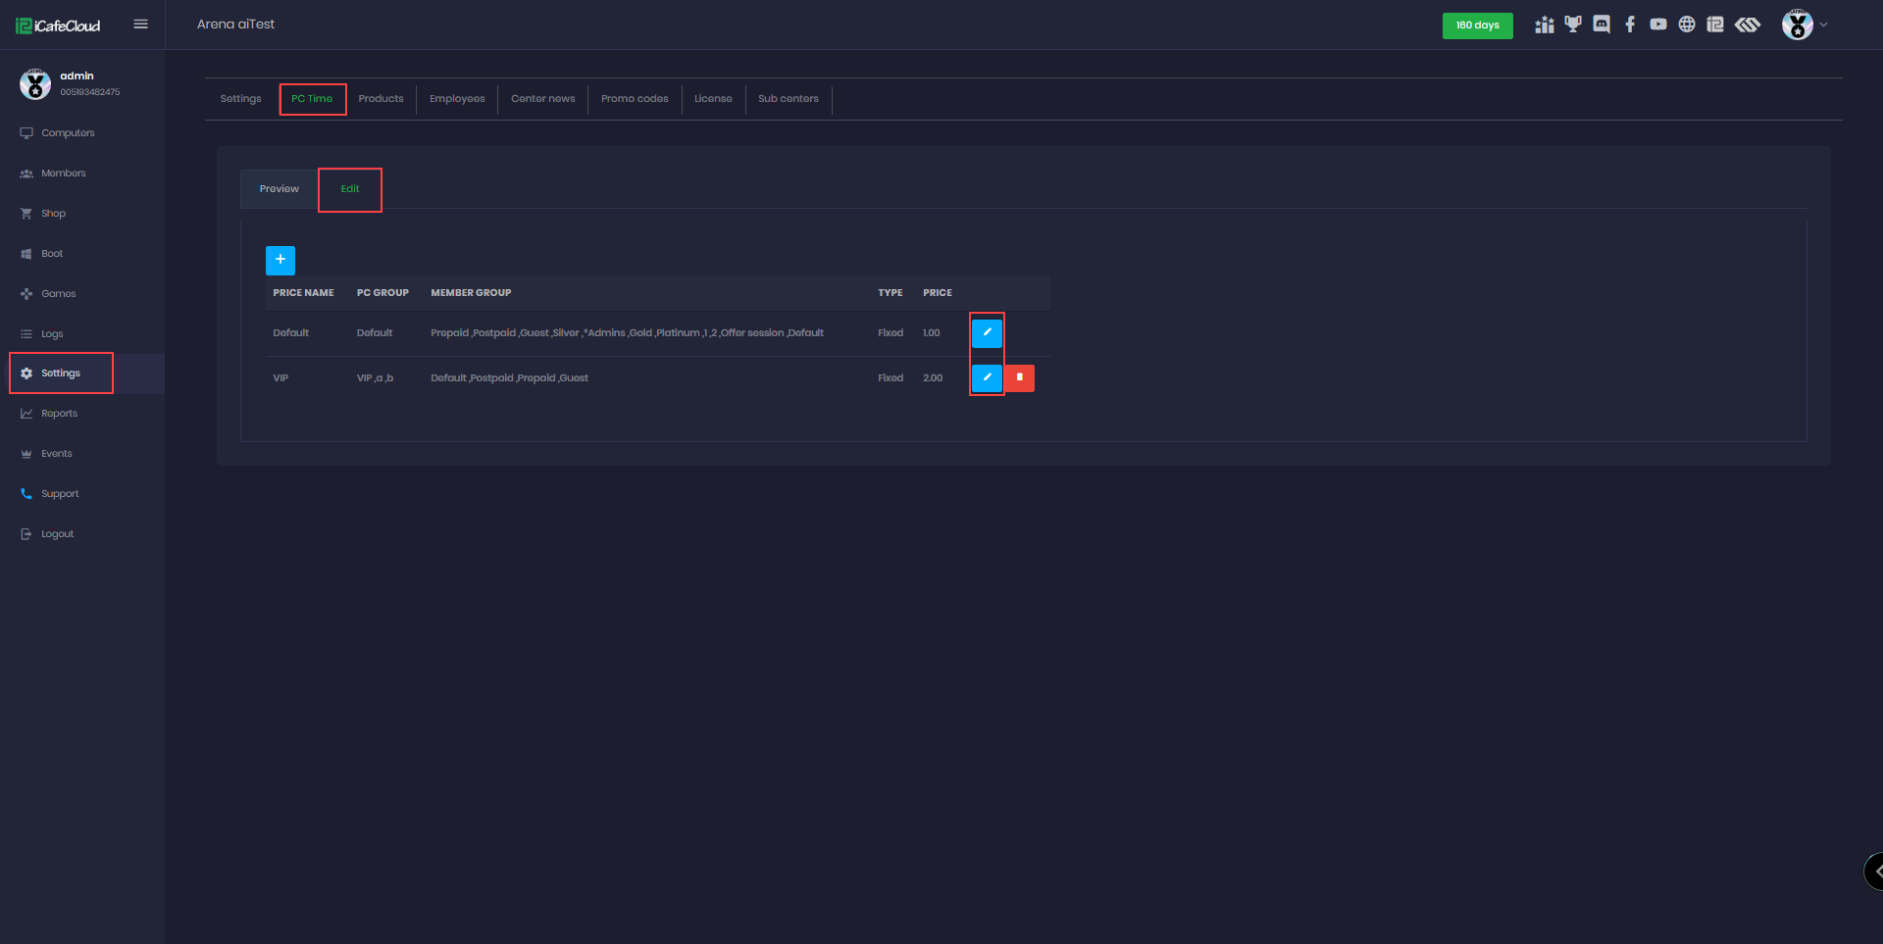Open Members in the sidebar
This screenshot has height=944, width=1883.
pos(63,174)
